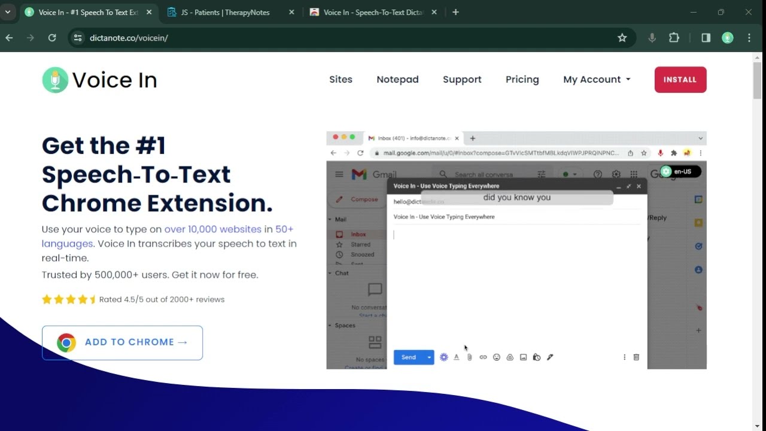Open the tab search dropdown arrow
Viewport: 766px width, 431px height.
8,12
